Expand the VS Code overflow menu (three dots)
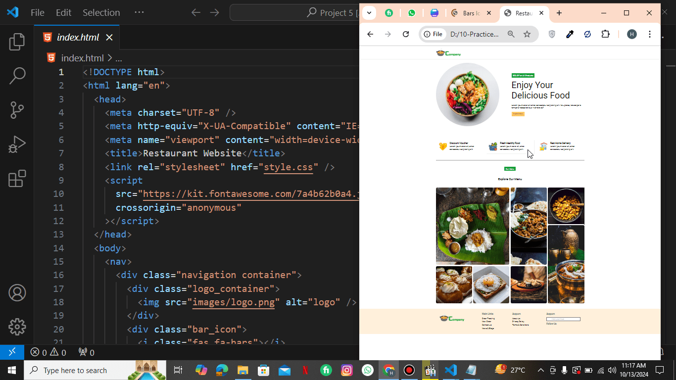Viewport: 676px width, 380px height. click(139, 12)
